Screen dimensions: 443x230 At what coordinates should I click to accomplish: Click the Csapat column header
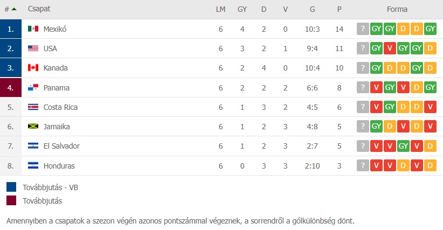tap(39, 9)
